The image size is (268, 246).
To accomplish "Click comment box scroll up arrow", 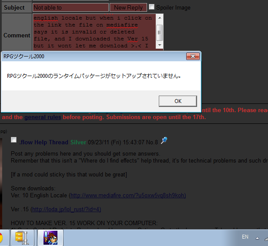I will pos(160,18).
